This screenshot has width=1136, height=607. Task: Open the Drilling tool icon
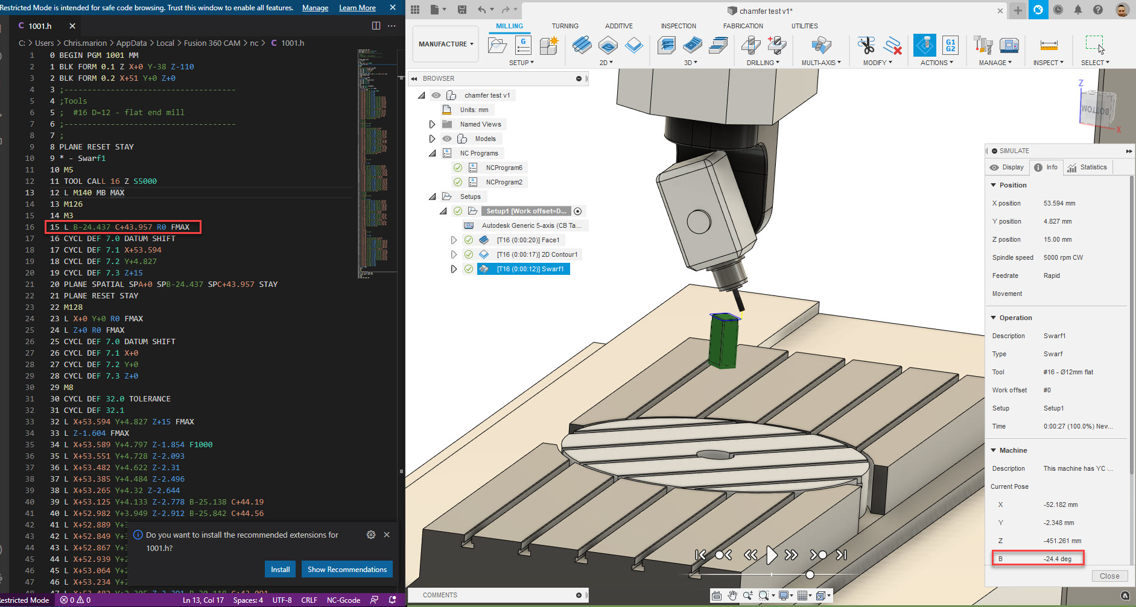point(750,44)
